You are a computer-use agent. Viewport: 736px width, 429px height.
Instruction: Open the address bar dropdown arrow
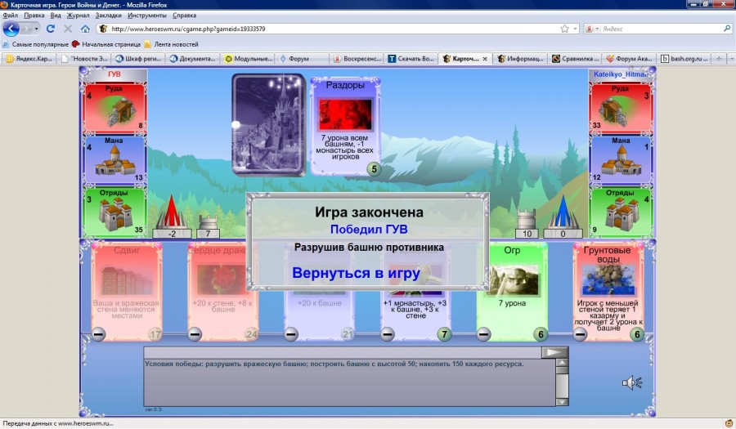pyautogui.click(x=575, y=29)
